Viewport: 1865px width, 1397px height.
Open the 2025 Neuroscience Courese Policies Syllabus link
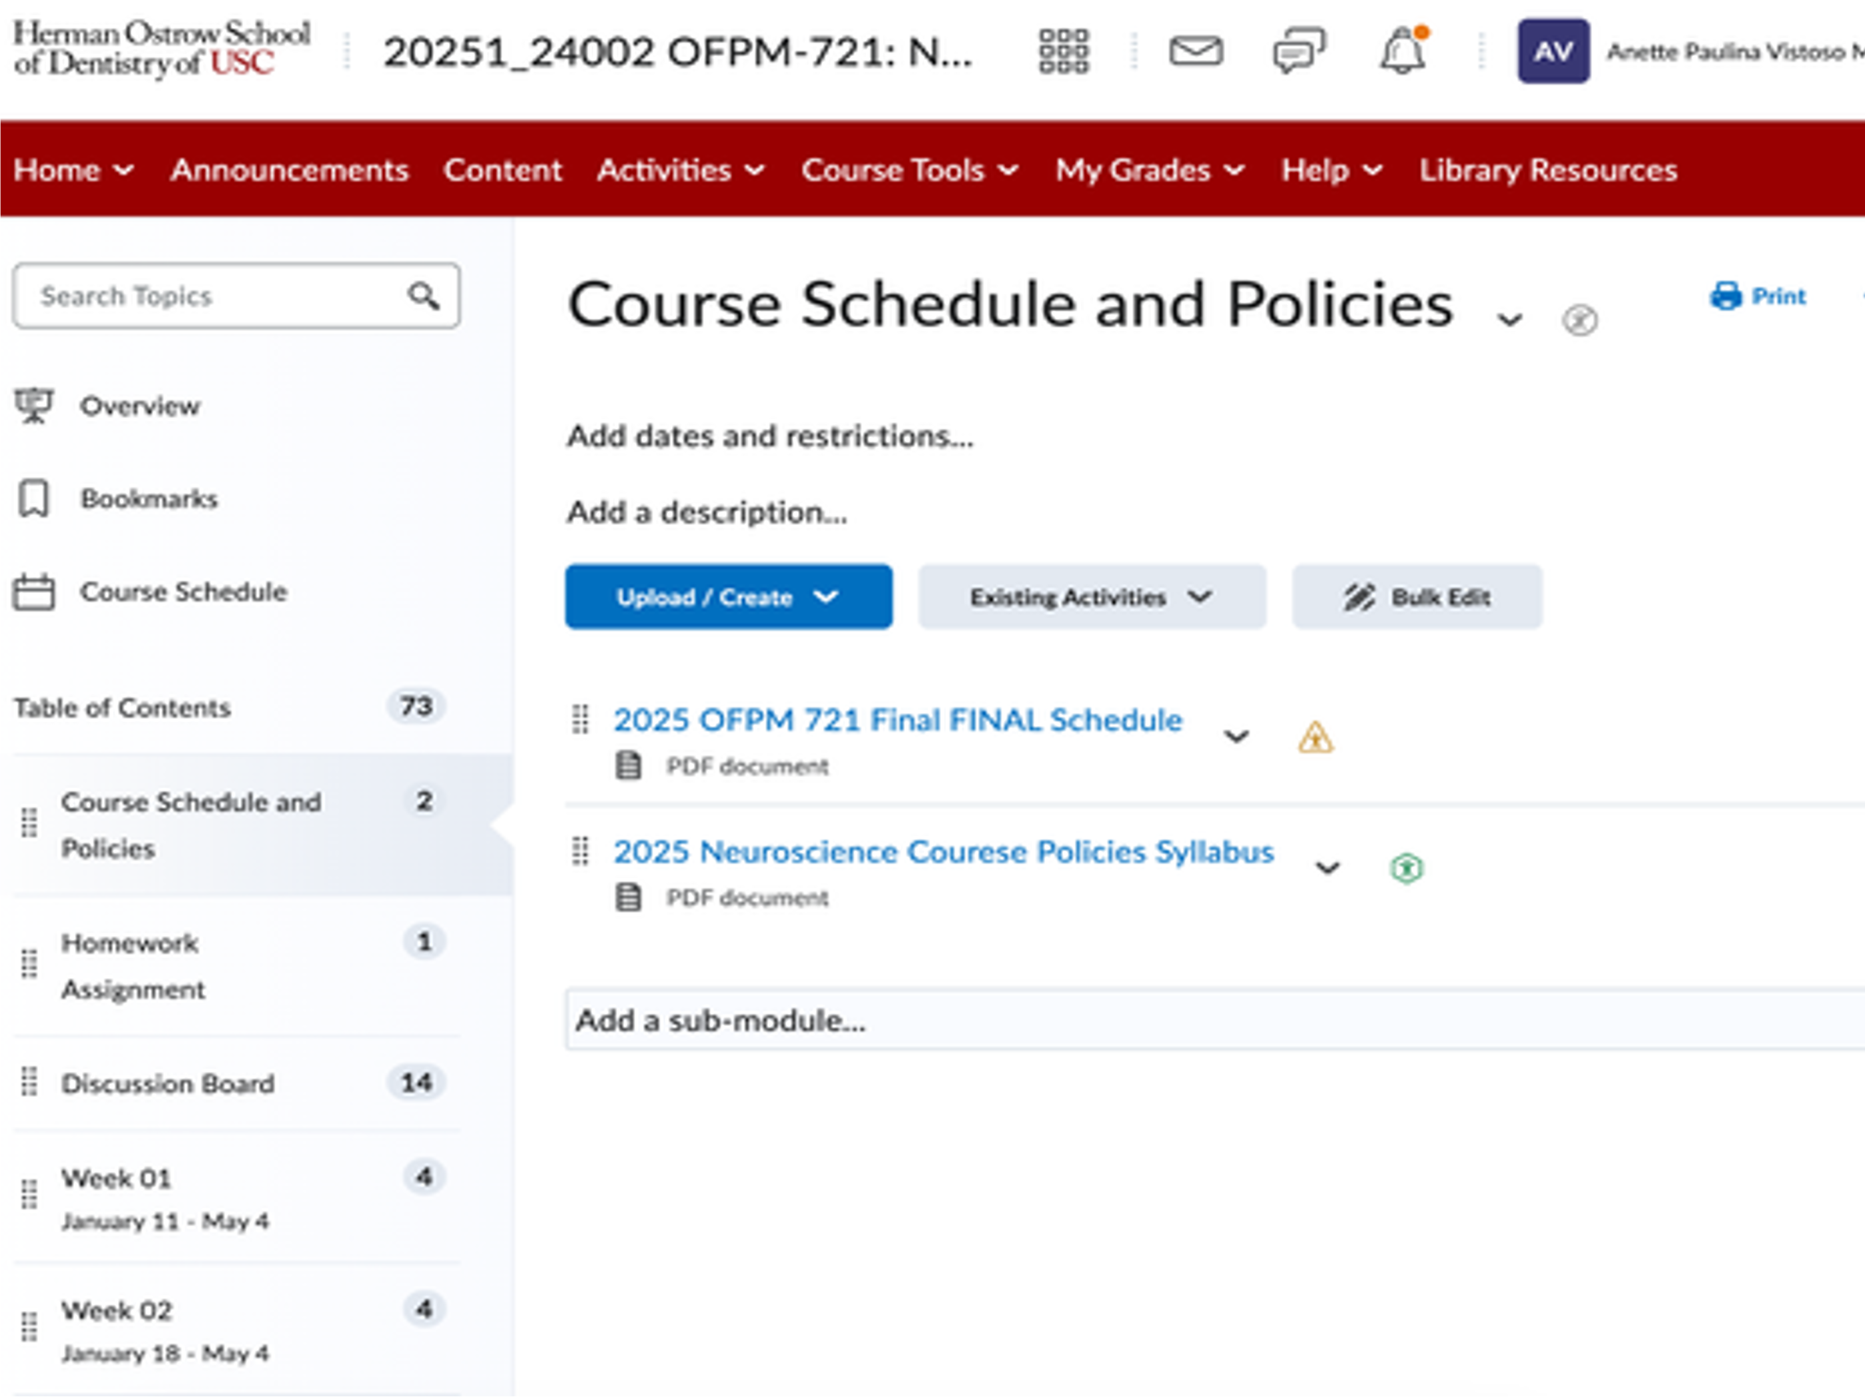pos(943,851)
